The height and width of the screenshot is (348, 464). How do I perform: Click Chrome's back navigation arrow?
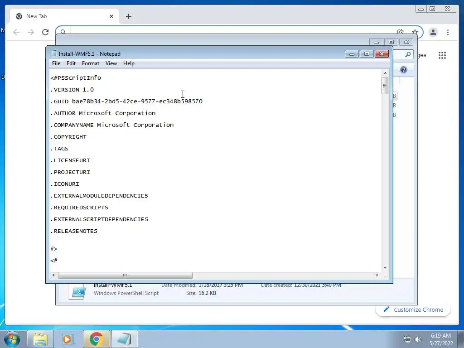point(16,32)
